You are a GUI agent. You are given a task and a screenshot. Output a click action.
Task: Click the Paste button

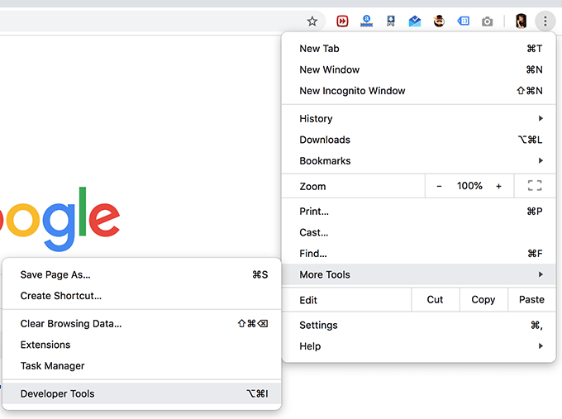click(531, 300)
